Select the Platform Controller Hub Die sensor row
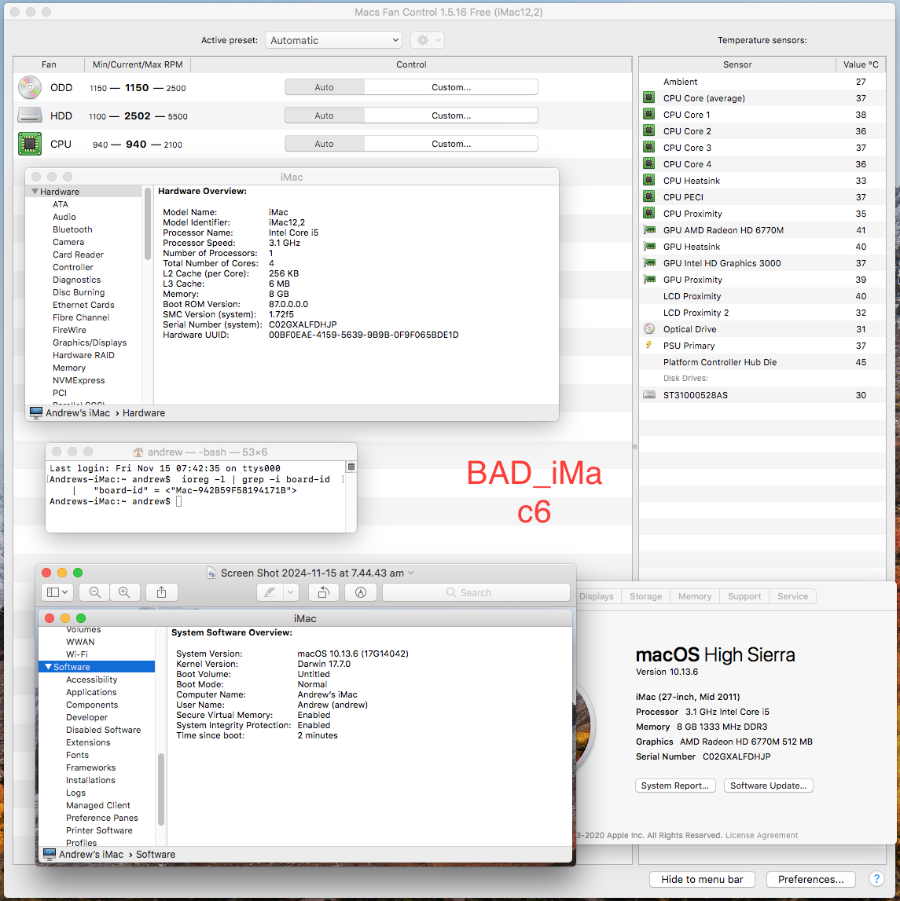The image size is (900, 901). [x=762, y=362]
